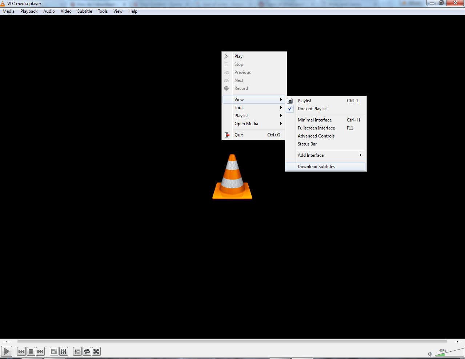This screenshot has width=465, height=359.
Task: Adjust the volume slider at 40%
Action: 449,352
